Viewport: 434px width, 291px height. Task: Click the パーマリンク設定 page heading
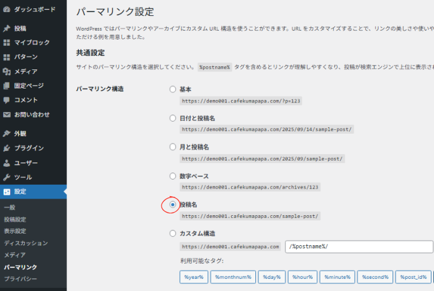pyautogui.click(x=115, y=11)
